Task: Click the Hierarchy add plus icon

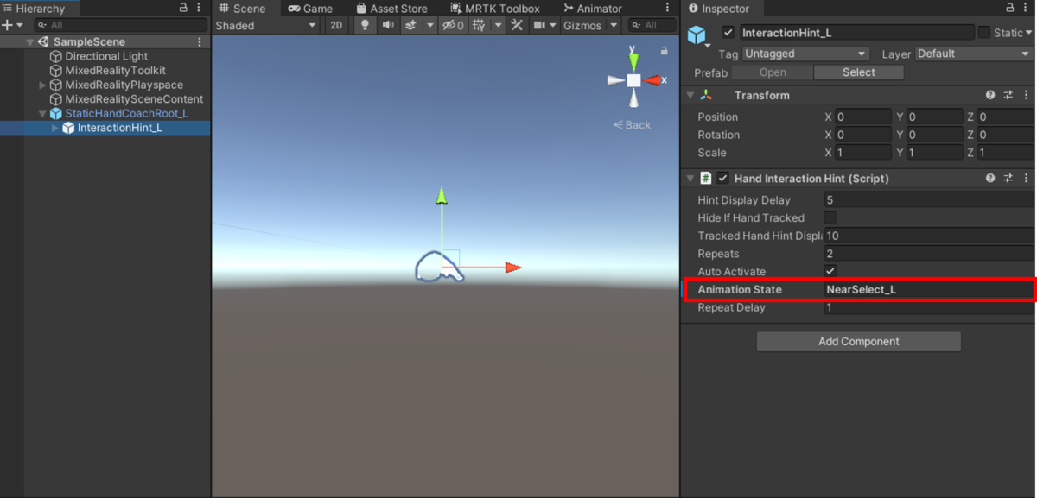Action: click(x=7, y=25)
